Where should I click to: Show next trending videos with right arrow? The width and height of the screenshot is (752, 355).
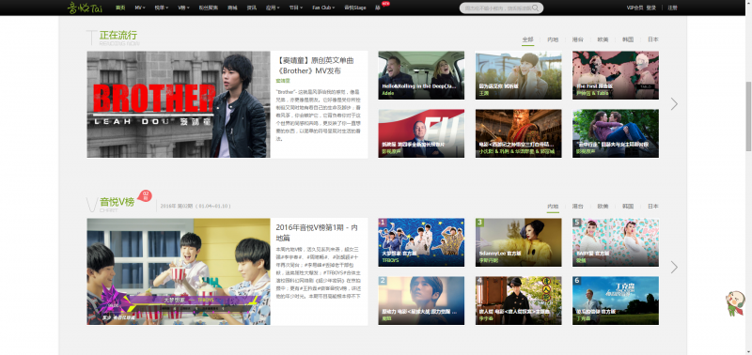(x=674, y=104)
